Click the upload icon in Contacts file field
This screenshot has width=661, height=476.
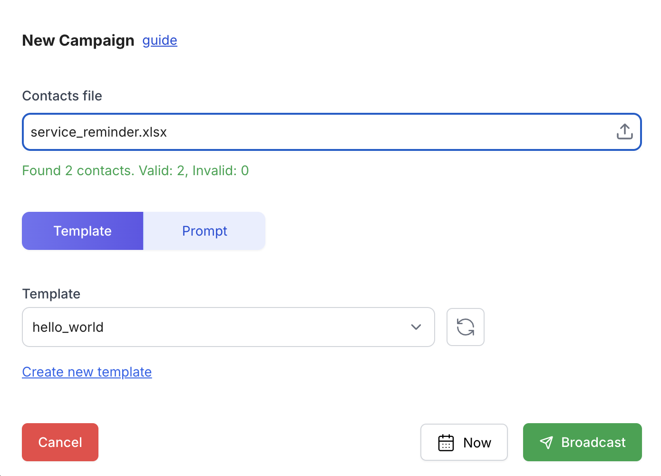(624, 132)
